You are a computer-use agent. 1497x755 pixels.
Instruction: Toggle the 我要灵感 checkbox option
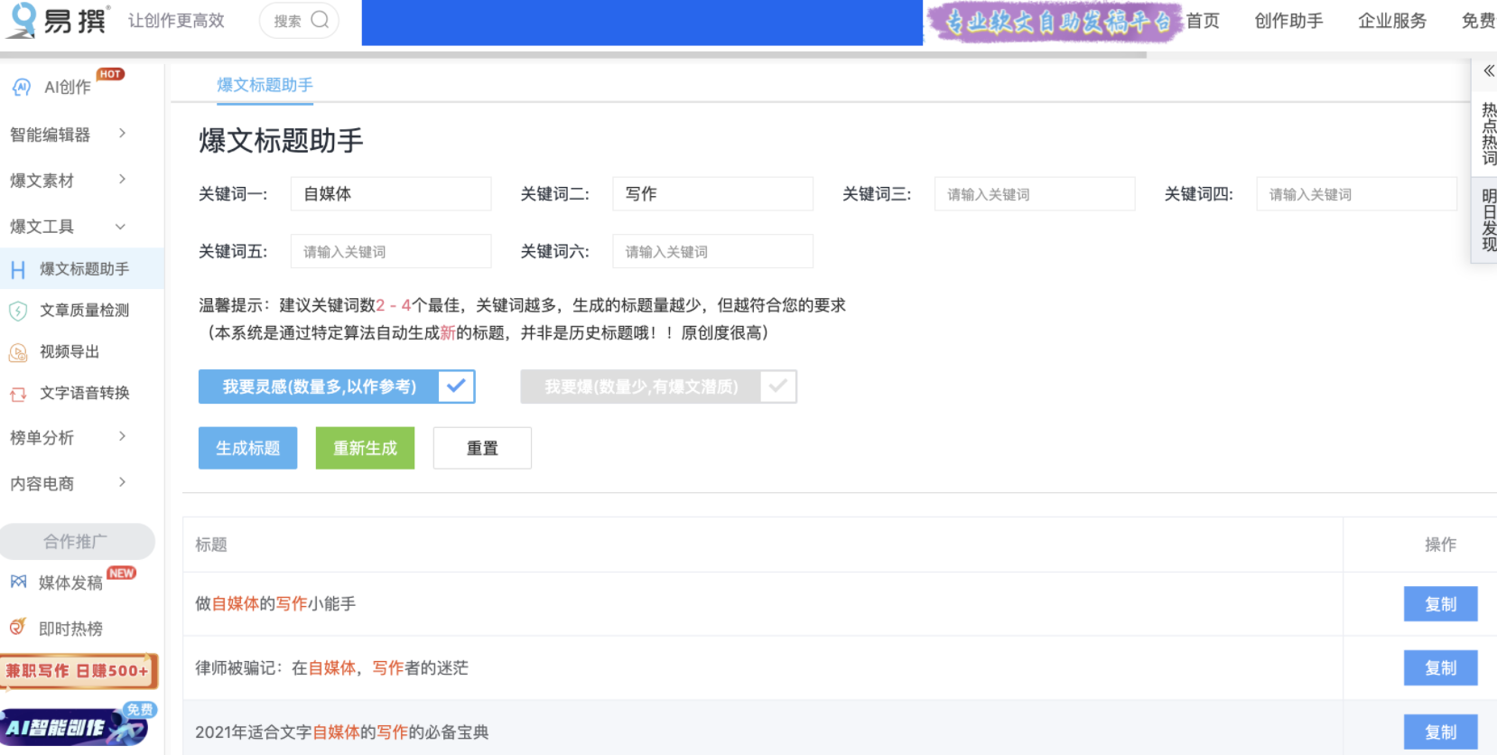tap(456, 387)
